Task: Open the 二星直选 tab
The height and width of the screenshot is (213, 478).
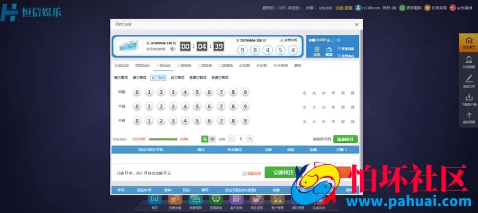Action: coord(205,66)
